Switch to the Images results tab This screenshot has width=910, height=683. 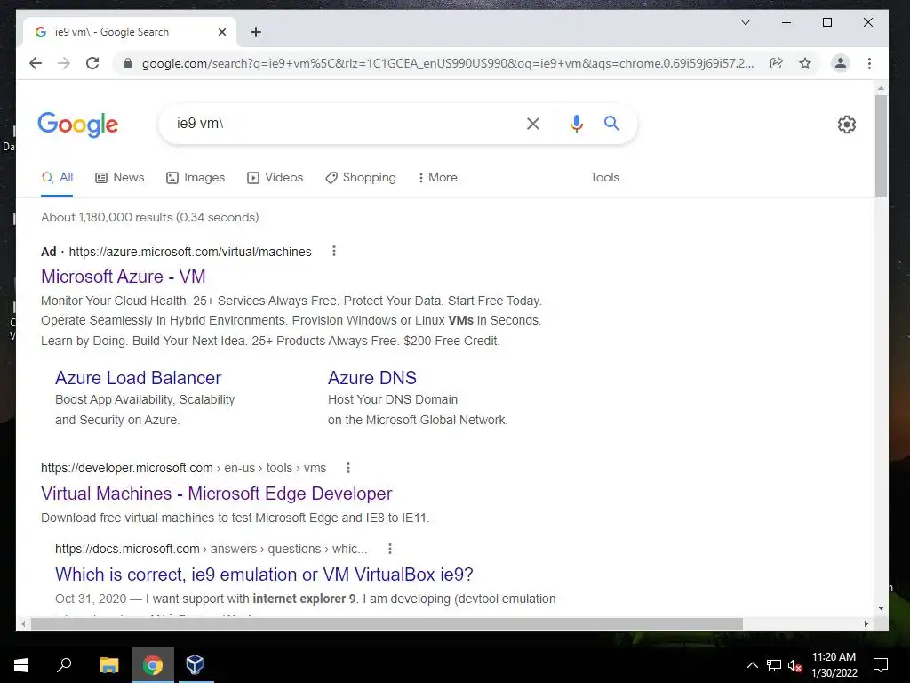tap(196, 177)
